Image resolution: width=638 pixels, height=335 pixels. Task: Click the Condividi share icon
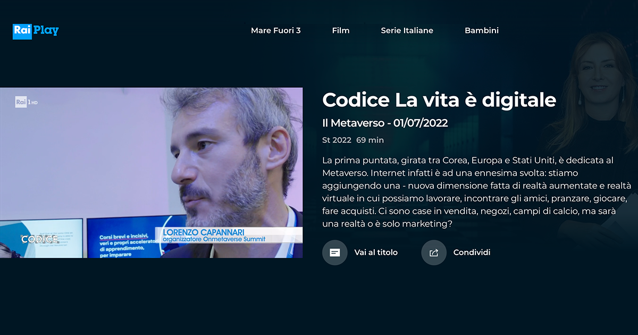(434, 253)
